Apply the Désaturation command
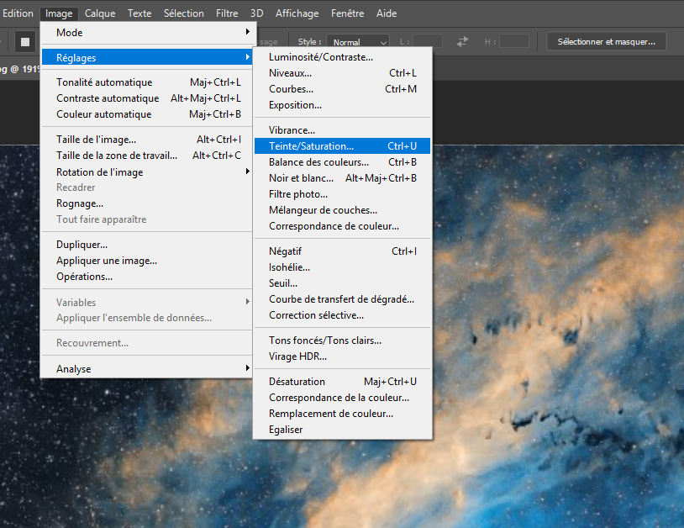 coord(343,382)
